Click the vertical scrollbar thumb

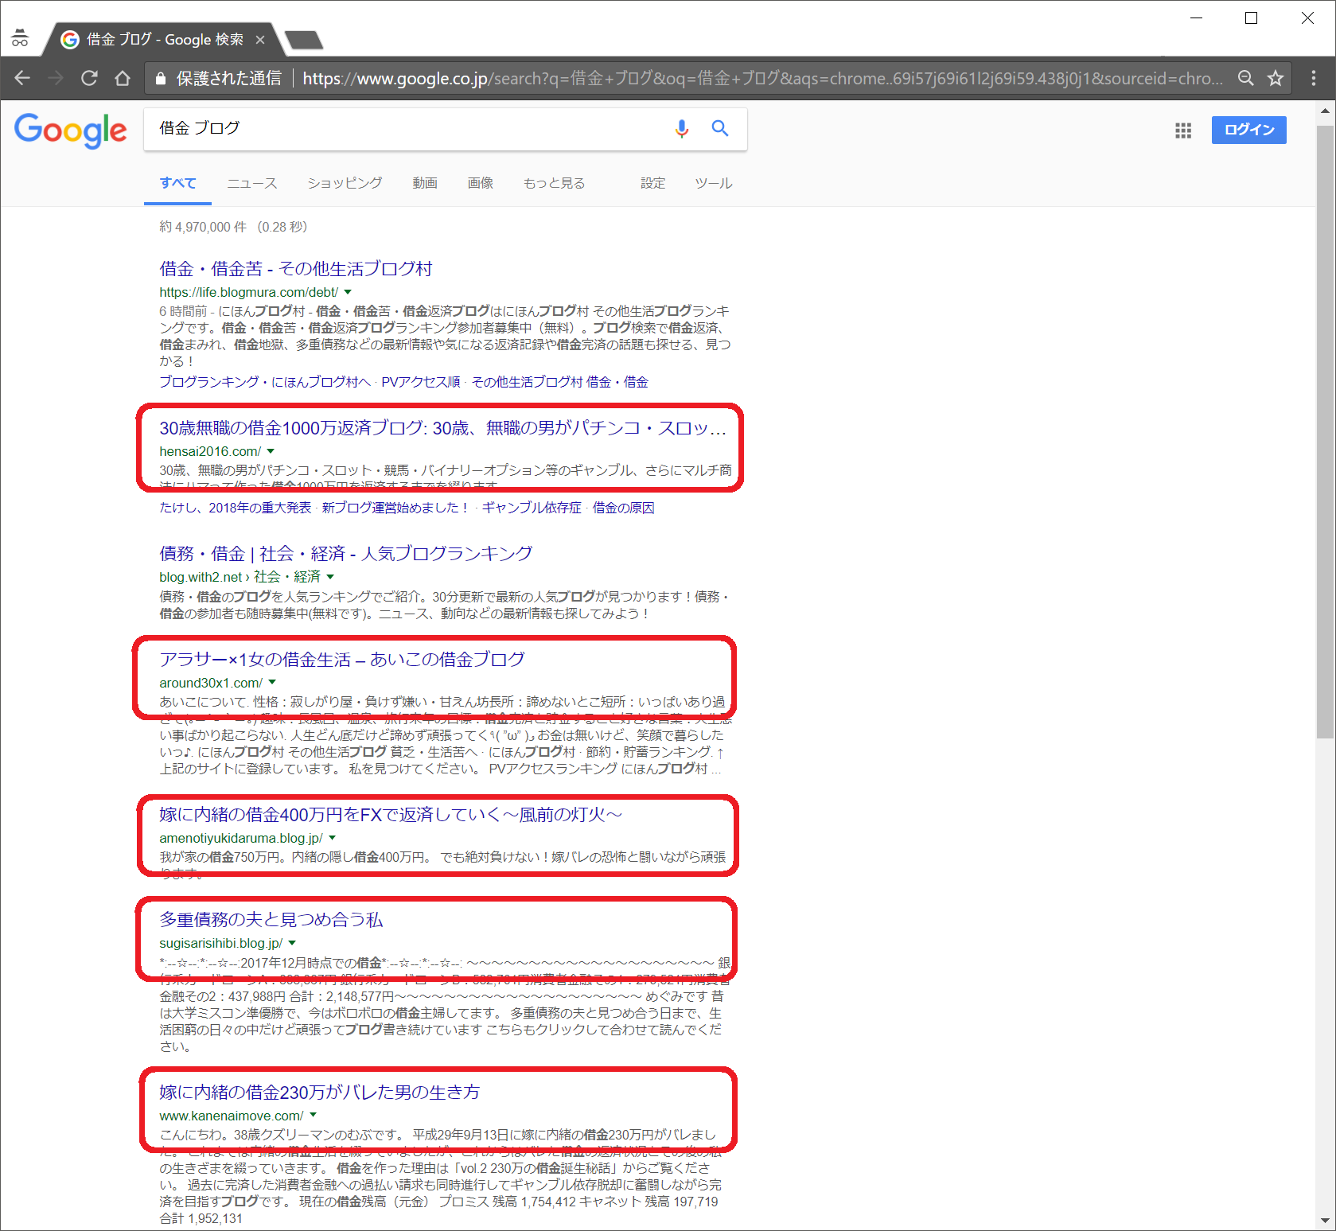click(x=1324, y=430)
